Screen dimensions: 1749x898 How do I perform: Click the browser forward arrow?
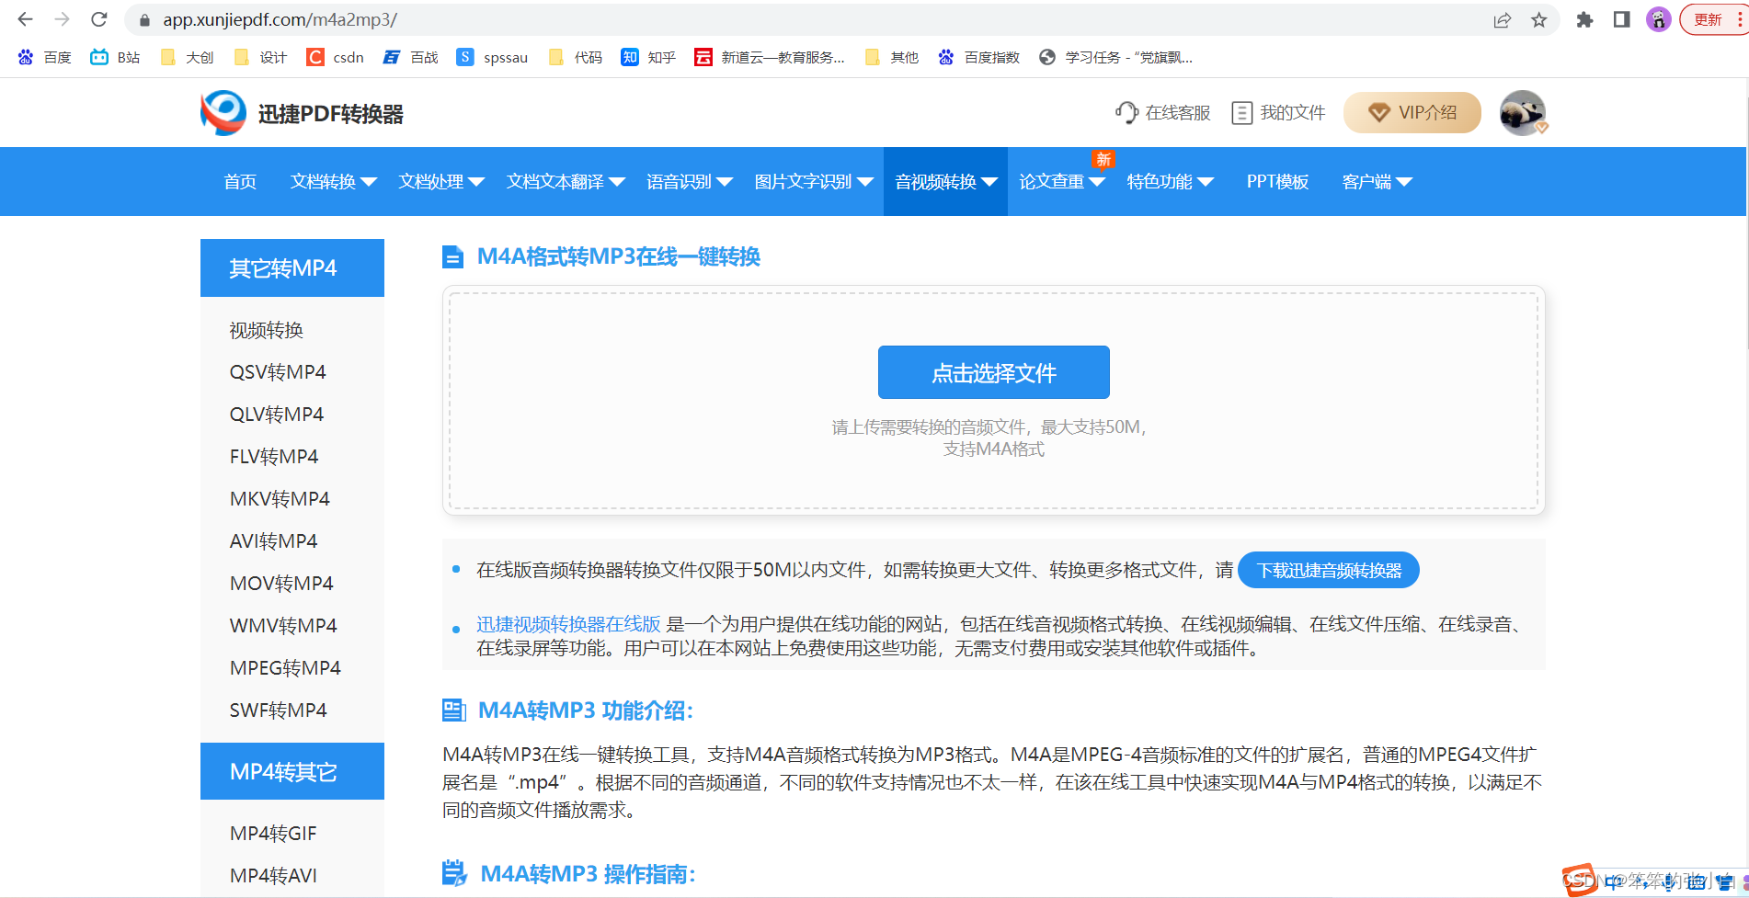(62, 19)
